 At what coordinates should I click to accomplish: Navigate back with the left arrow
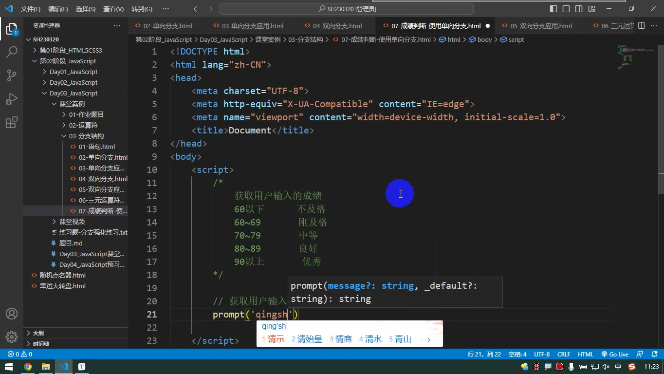click(x=197, y=9)
